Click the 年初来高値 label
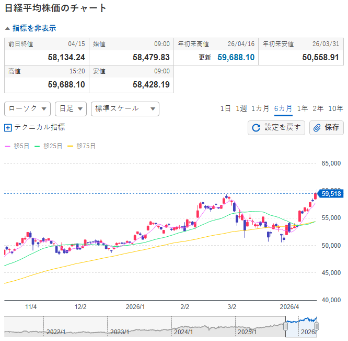348x341 pixels. [193, 44]
